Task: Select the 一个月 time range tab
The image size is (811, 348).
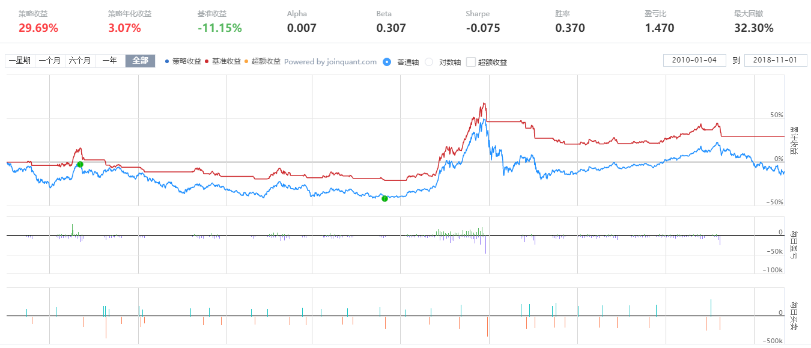Action: [x=50, y=61]
